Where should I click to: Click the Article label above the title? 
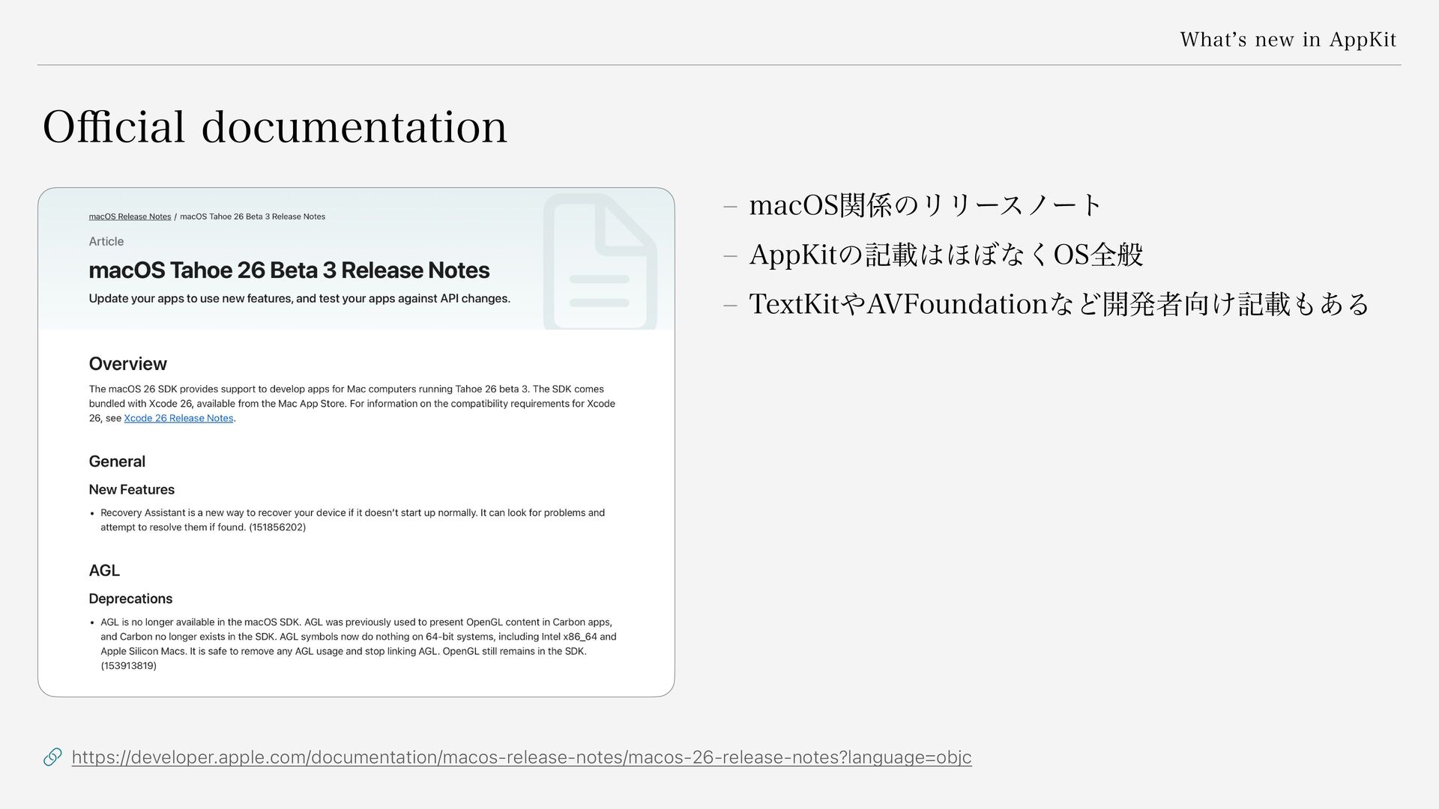[x=106, y=241]
